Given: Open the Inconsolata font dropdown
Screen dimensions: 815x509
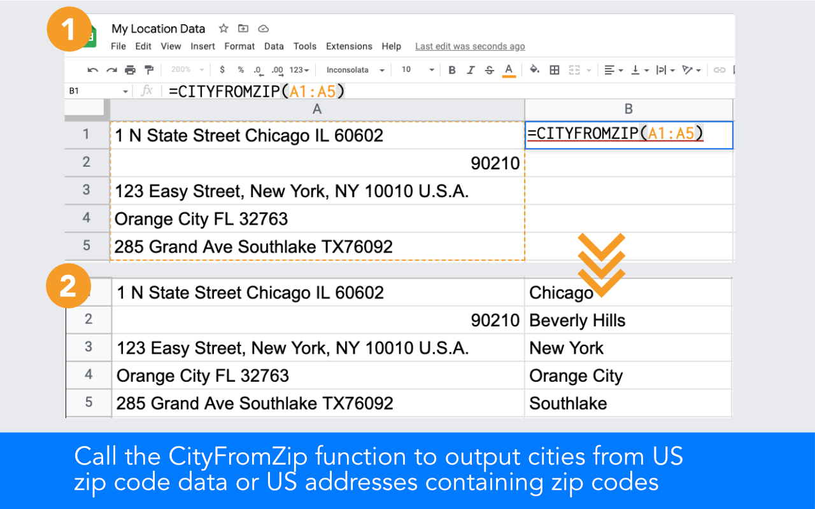Looking at the screenshot, I should pos(355,70).
